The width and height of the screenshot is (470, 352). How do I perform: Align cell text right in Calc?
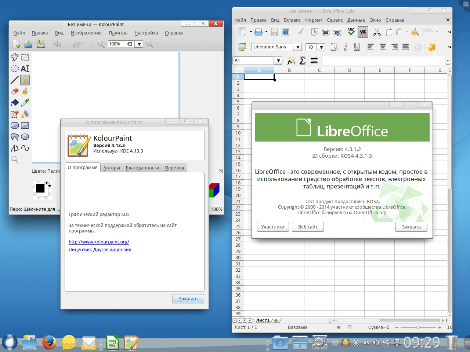pyautogui.click(x=394, y=47)
